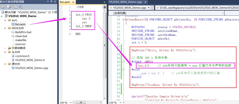Collapse the #ifdef outline at line 46
239x104 pixels.
click(x=123, y=62)
